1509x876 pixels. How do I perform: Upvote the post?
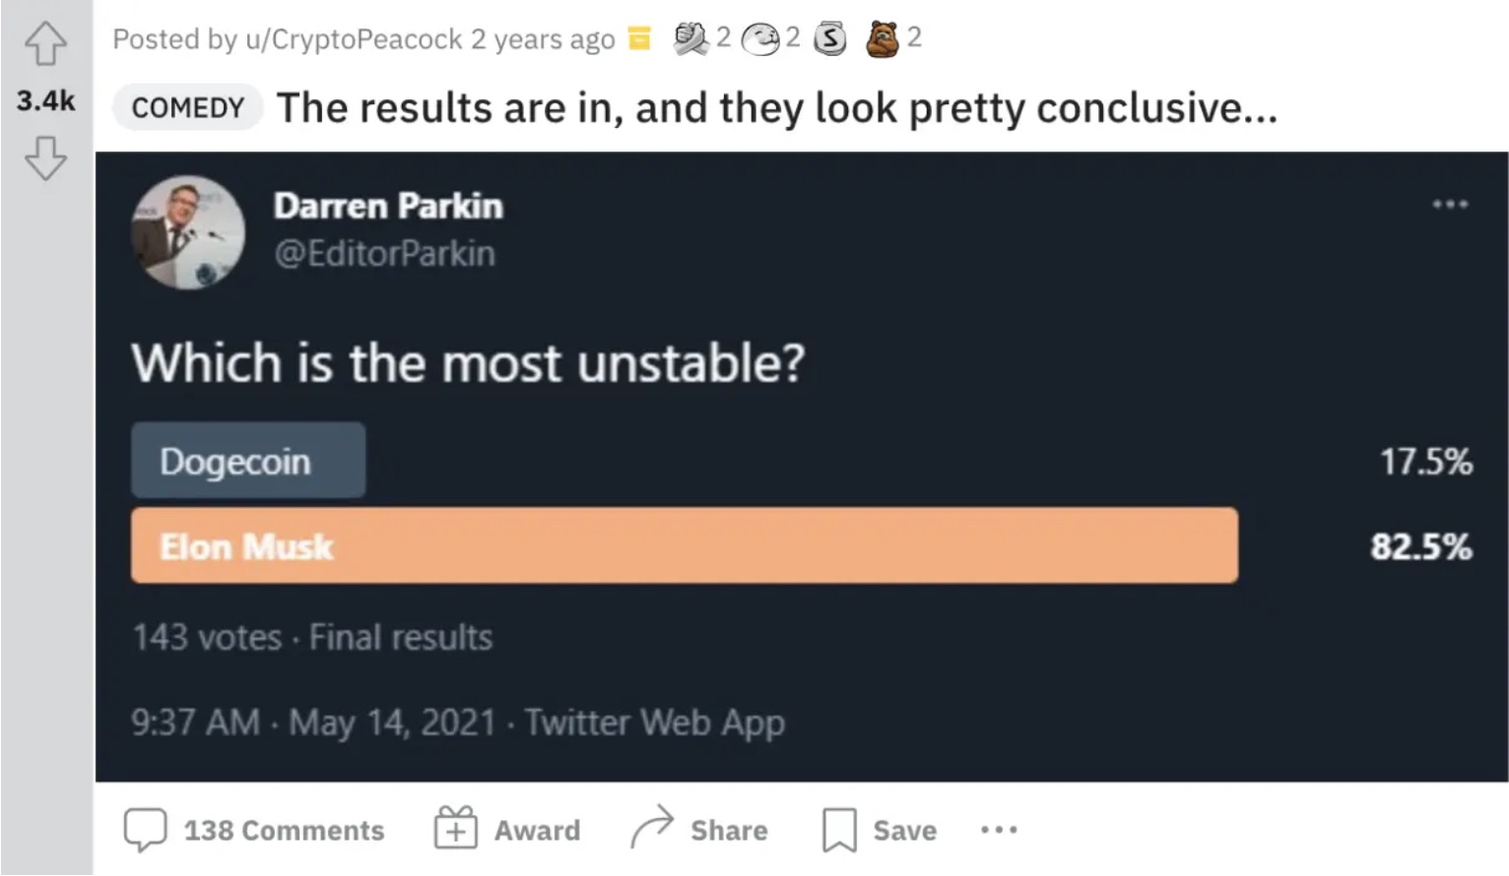pos(45,44)
